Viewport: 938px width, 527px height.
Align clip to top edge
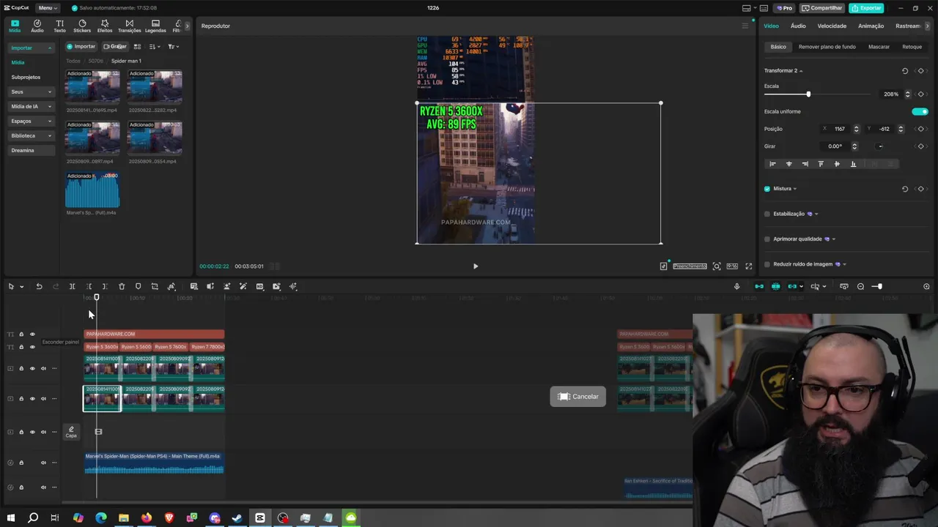click(x=821, y=164)
